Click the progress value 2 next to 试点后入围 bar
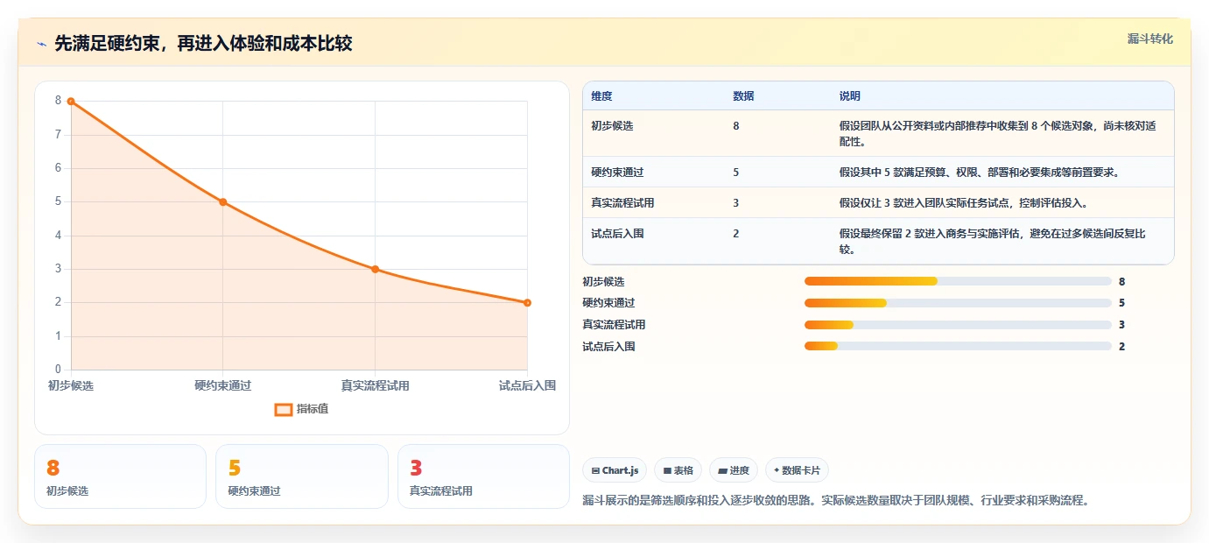This screenshot has height=543, width=1209. (1121, 347)
